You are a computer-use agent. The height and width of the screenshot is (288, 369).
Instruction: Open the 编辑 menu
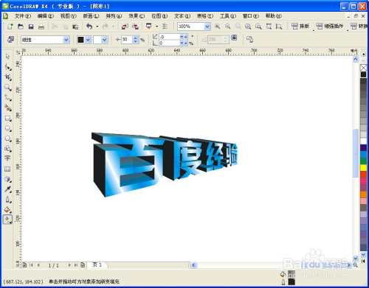(46, 16)
